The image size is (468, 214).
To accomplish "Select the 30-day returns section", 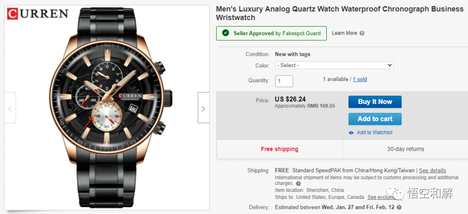I will tap(405, 149).
